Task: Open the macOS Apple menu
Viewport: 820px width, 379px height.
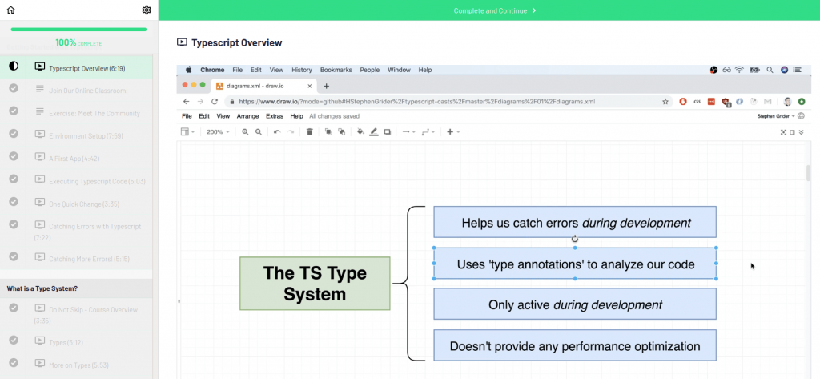Action: tap(189, 70)
